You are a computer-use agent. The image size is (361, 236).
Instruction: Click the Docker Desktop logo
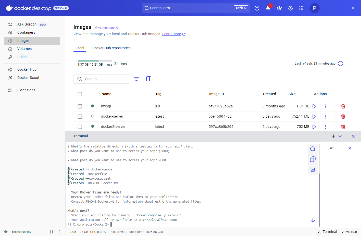(29, 8)
